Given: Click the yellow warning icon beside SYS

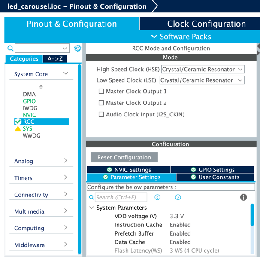Looking at the screenshot, I should (x=18, y=129).
